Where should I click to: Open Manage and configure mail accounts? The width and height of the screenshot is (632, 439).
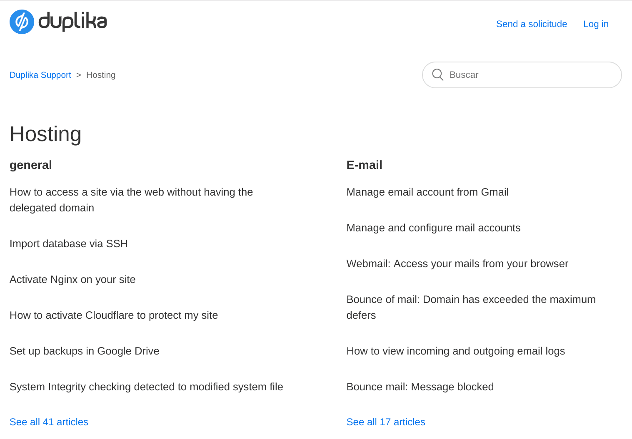tap(433, 228)
